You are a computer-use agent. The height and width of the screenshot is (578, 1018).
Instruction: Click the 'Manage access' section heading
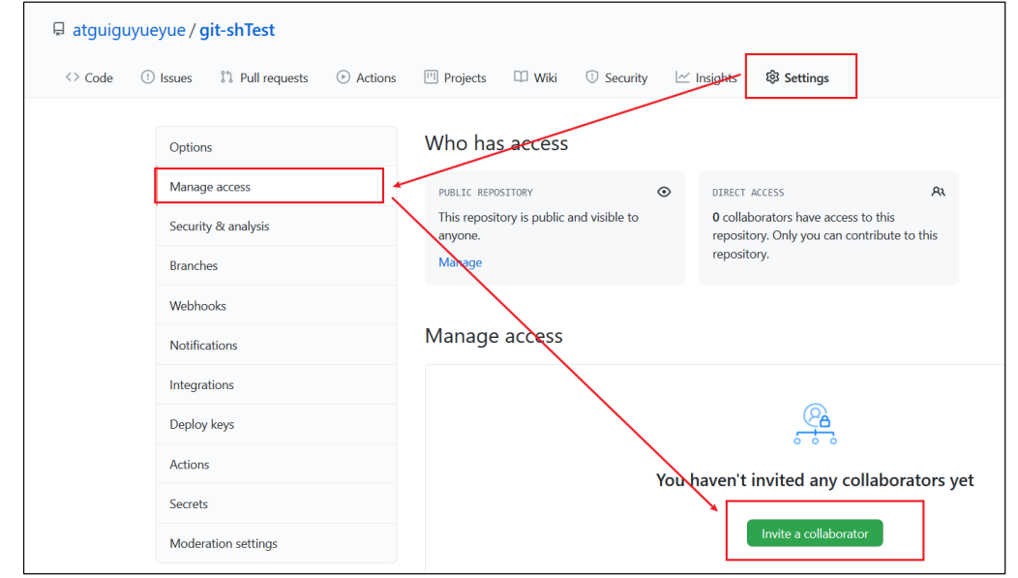pos(494,336)
